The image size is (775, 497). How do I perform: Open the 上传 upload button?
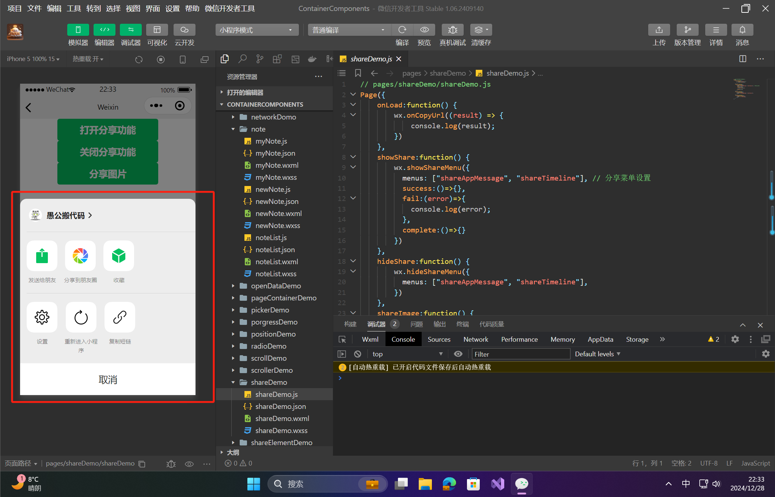(x=659, y=30)
